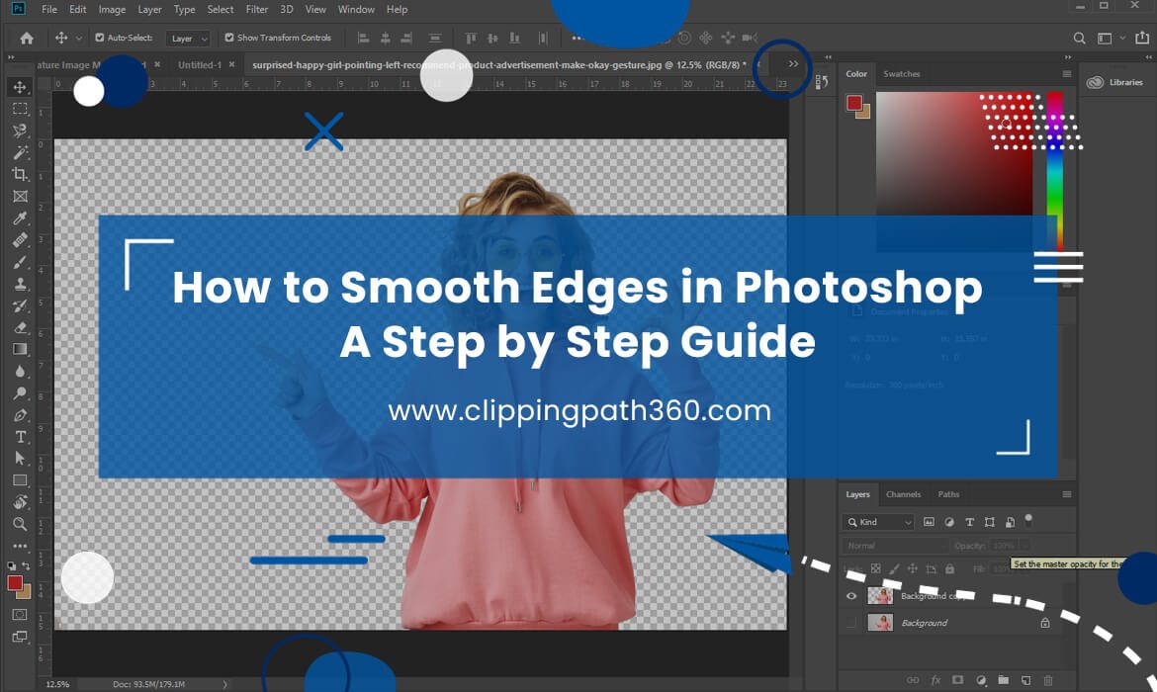Select the Zoom tool in toolbox
This screenshot has width=1157, height=692.
[20, 524]
